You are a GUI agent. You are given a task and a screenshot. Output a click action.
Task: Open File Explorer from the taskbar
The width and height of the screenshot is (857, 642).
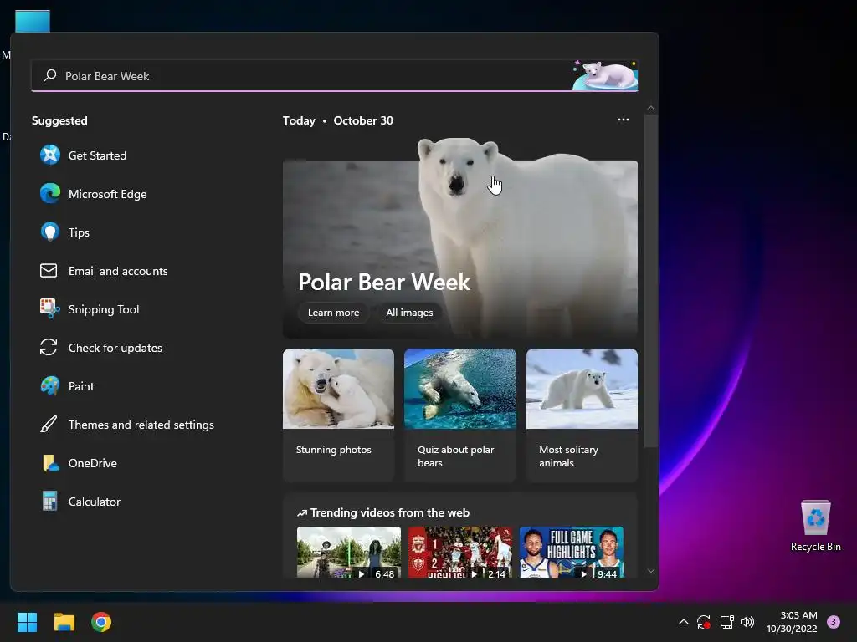click(x=64, y=622)
